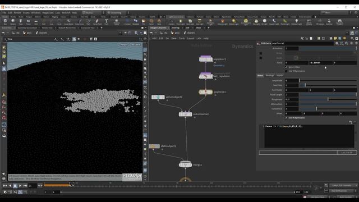Click the Gamepad Camera shelf tool
The width and height of the screenshot is (359, 202).
pyautogui.click(x=340, y=21)
